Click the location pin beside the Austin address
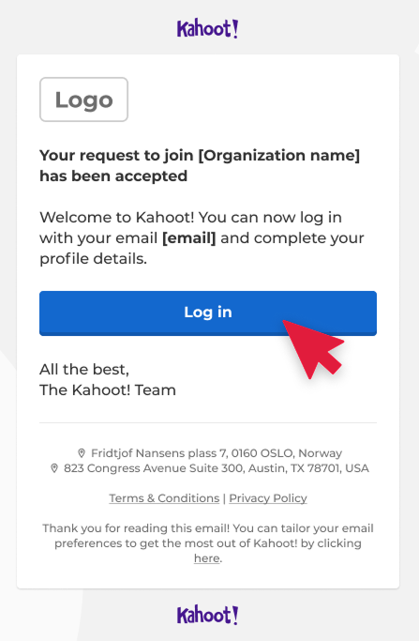Image resolution: width=419 pixels, height=641 pixels. pos(54,468)
